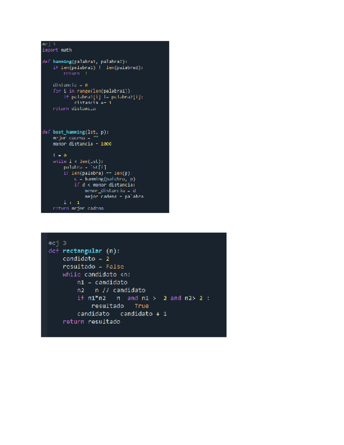The width and height of the screenshot is (344, 445).
Task: Click the 'while candidato <n:' line
Action: coord(96,275)
